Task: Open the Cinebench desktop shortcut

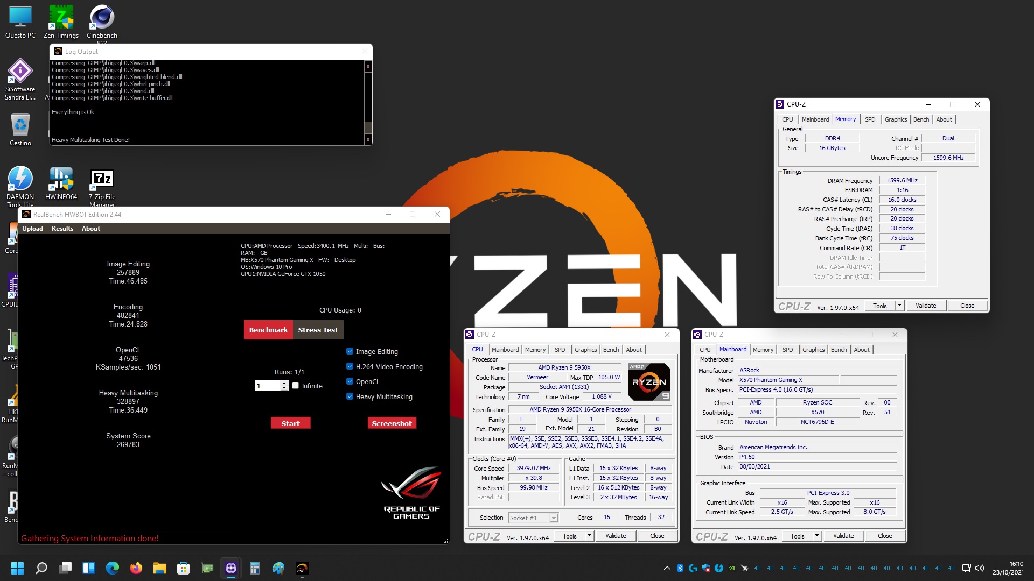Action: click(x=102, y=23)
